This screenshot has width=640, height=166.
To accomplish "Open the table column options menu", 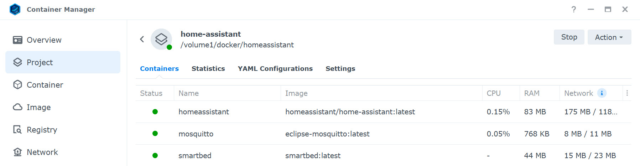I will point(627,93).
